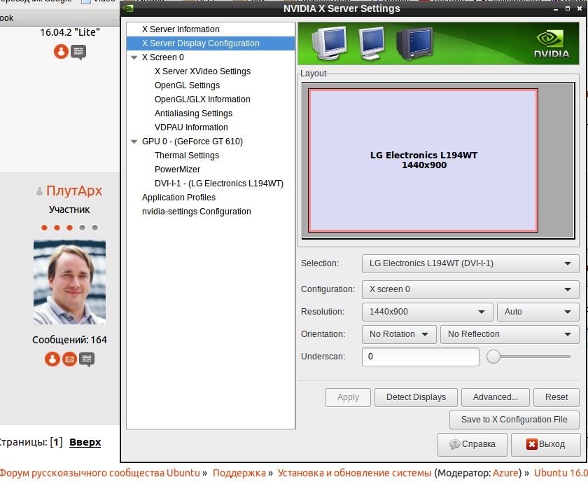Click the NVIDIA logo in banner
This screenshot has height=482, width=588.
pyautogui.click(x=552, y=44)
